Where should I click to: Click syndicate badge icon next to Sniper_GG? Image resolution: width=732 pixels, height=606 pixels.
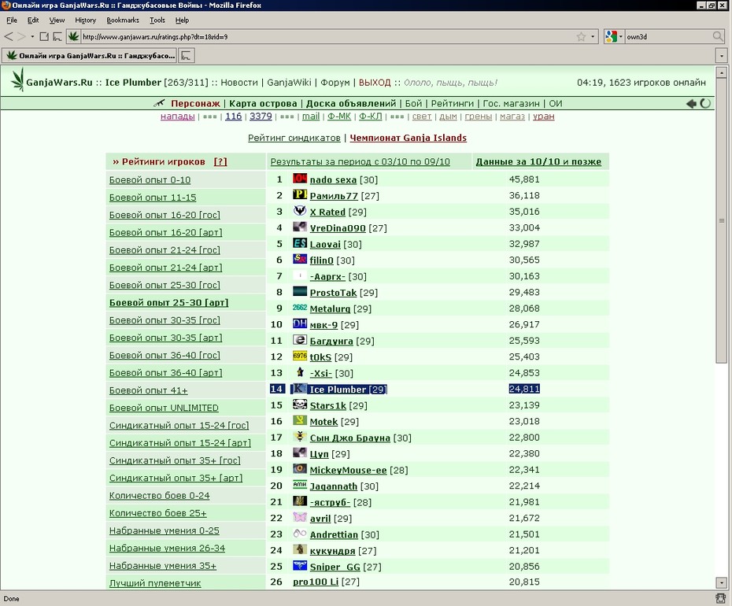pos(300,565)
